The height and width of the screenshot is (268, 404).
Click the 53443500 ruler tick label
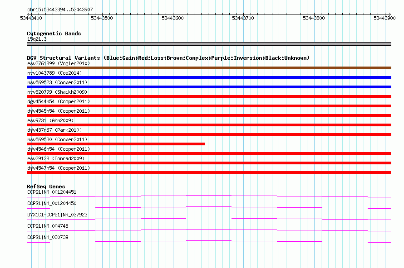coord(102,18)
